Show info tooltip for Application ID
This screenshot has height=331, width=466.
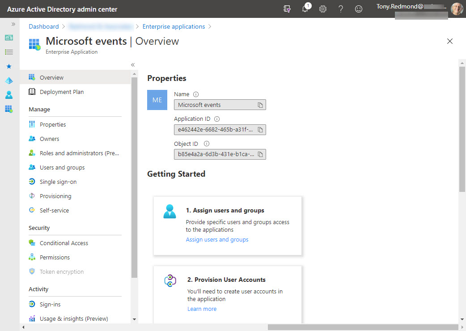217,119
